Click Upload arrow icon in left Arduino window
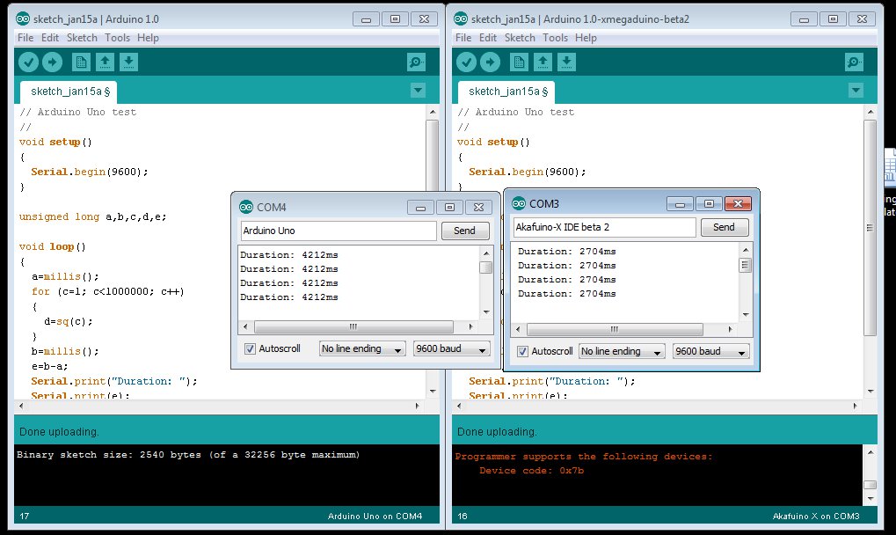This screenshot has width=896, height=535. (x=52, y=62)
